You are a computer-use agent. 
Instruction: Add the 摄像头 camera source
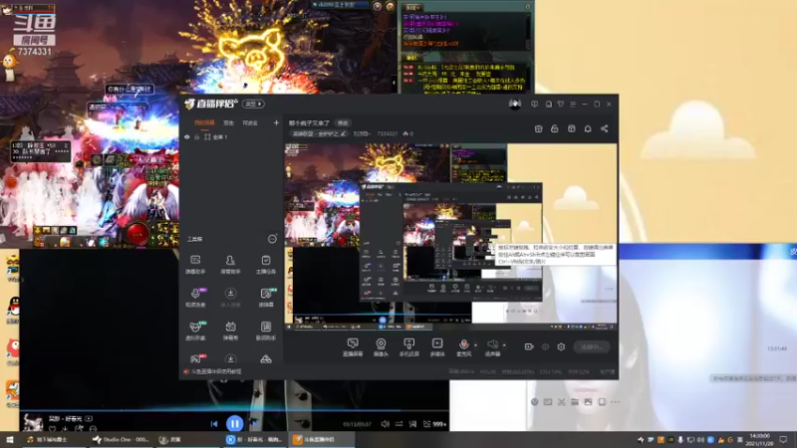381,347
